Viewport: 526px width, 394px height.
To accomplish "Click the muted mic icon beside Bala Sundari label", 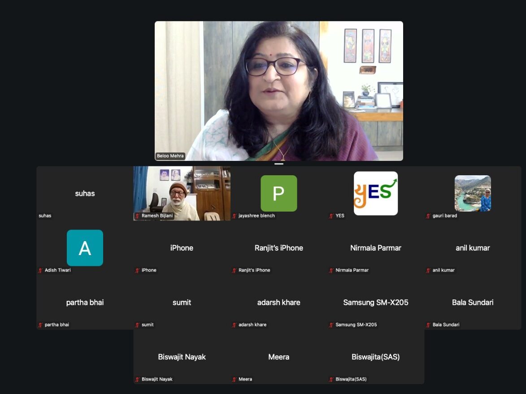I will 429,325.
